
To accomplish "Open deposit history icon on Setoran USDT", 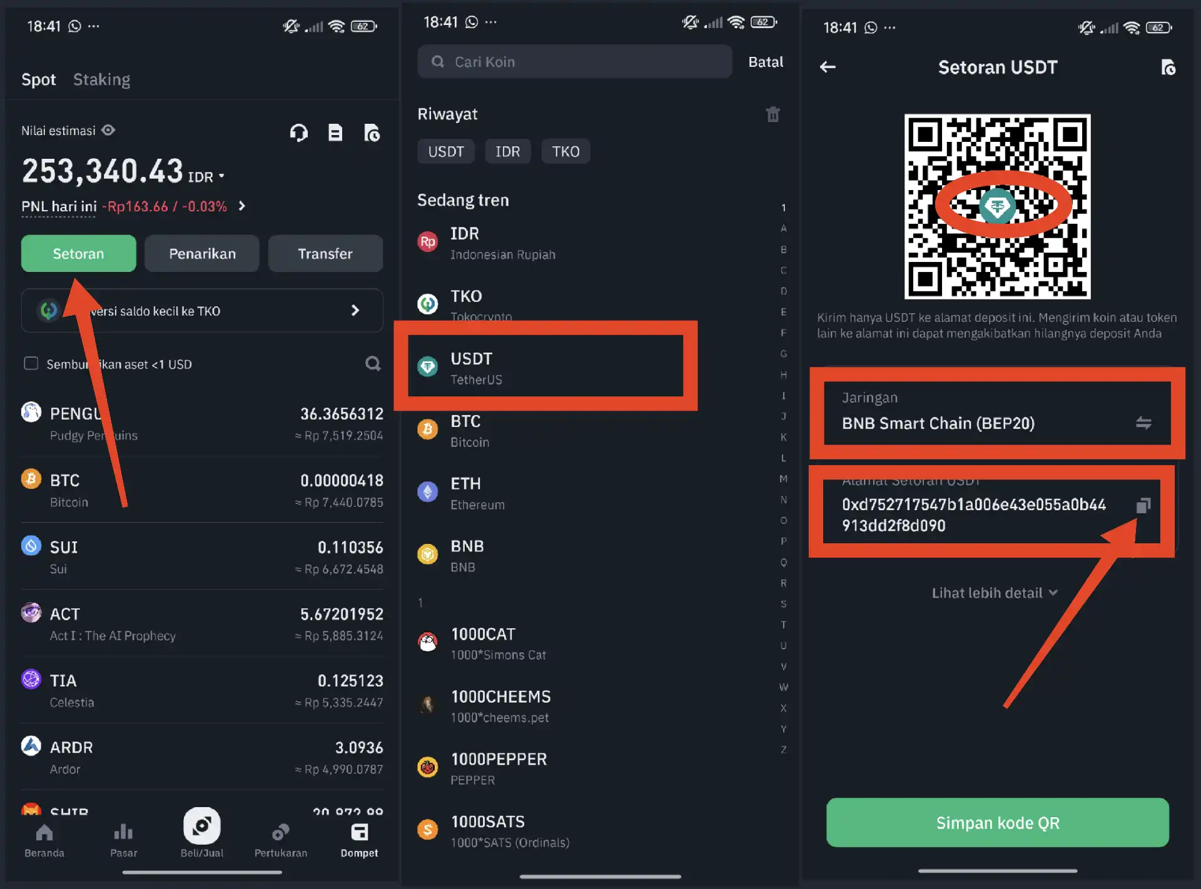I will tap(1168, 67).
